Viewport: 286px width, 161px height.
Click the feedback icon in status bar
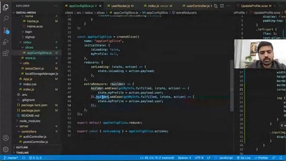tap(273, 158)
